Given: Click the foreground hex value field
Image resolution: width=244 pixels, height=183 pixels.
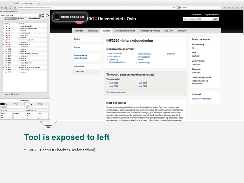Looking at the screenshot, I should tap(12, 107).
